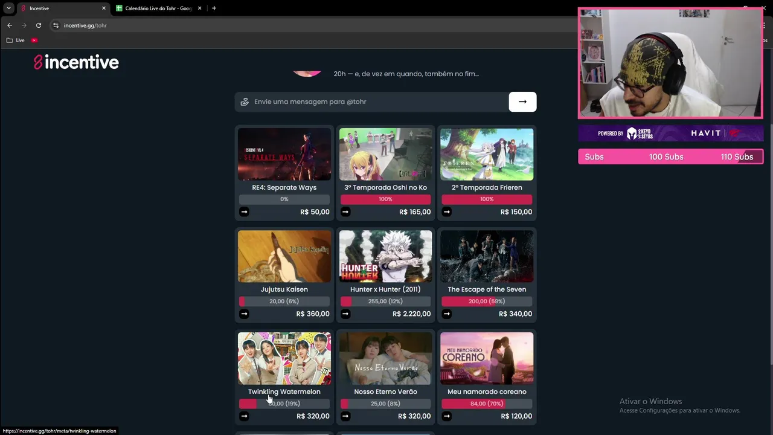The height and width of the screenshot is (435, 773).
Task: Open the YouTube bookmark icon
Action: [34, 40]
